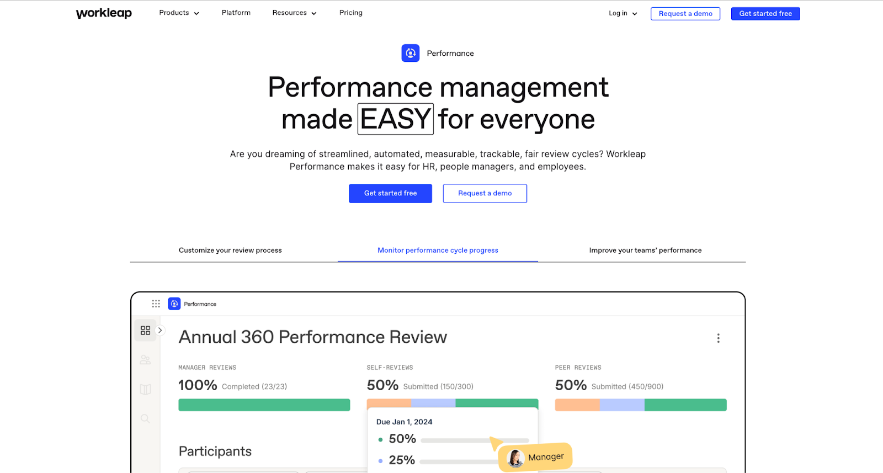Open the book sidebar icon
Viewport: 883px width, 473px height.
(x=146, y=389)
